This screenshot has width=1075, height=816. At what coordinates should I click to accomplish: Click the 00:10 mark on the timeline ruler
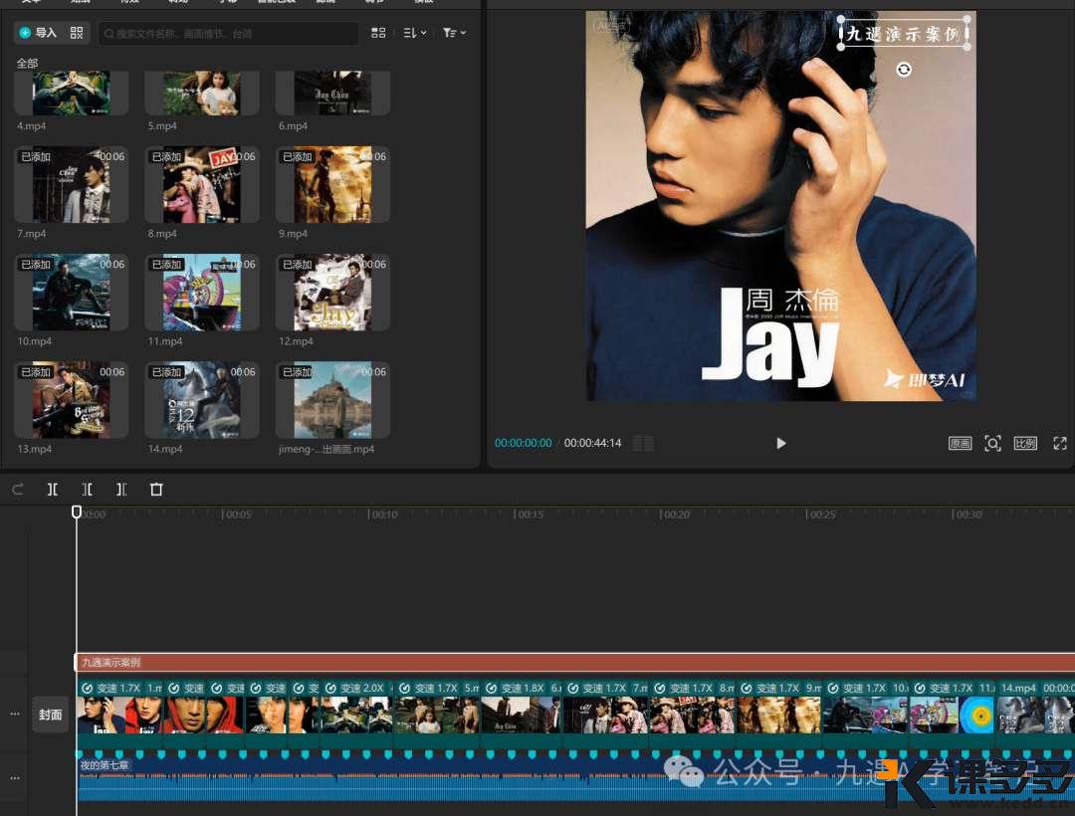[384, 514]
